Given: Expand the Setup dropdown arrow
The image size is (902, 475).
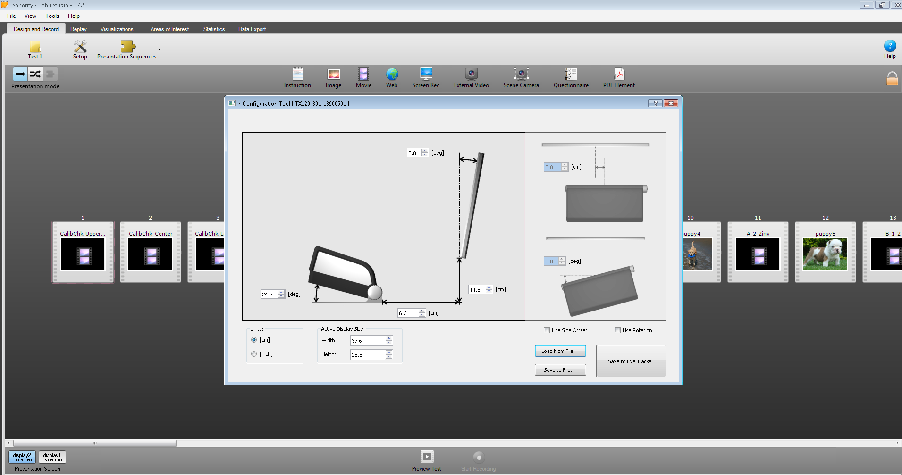Looking at the screenshot, I should point(93,49).
